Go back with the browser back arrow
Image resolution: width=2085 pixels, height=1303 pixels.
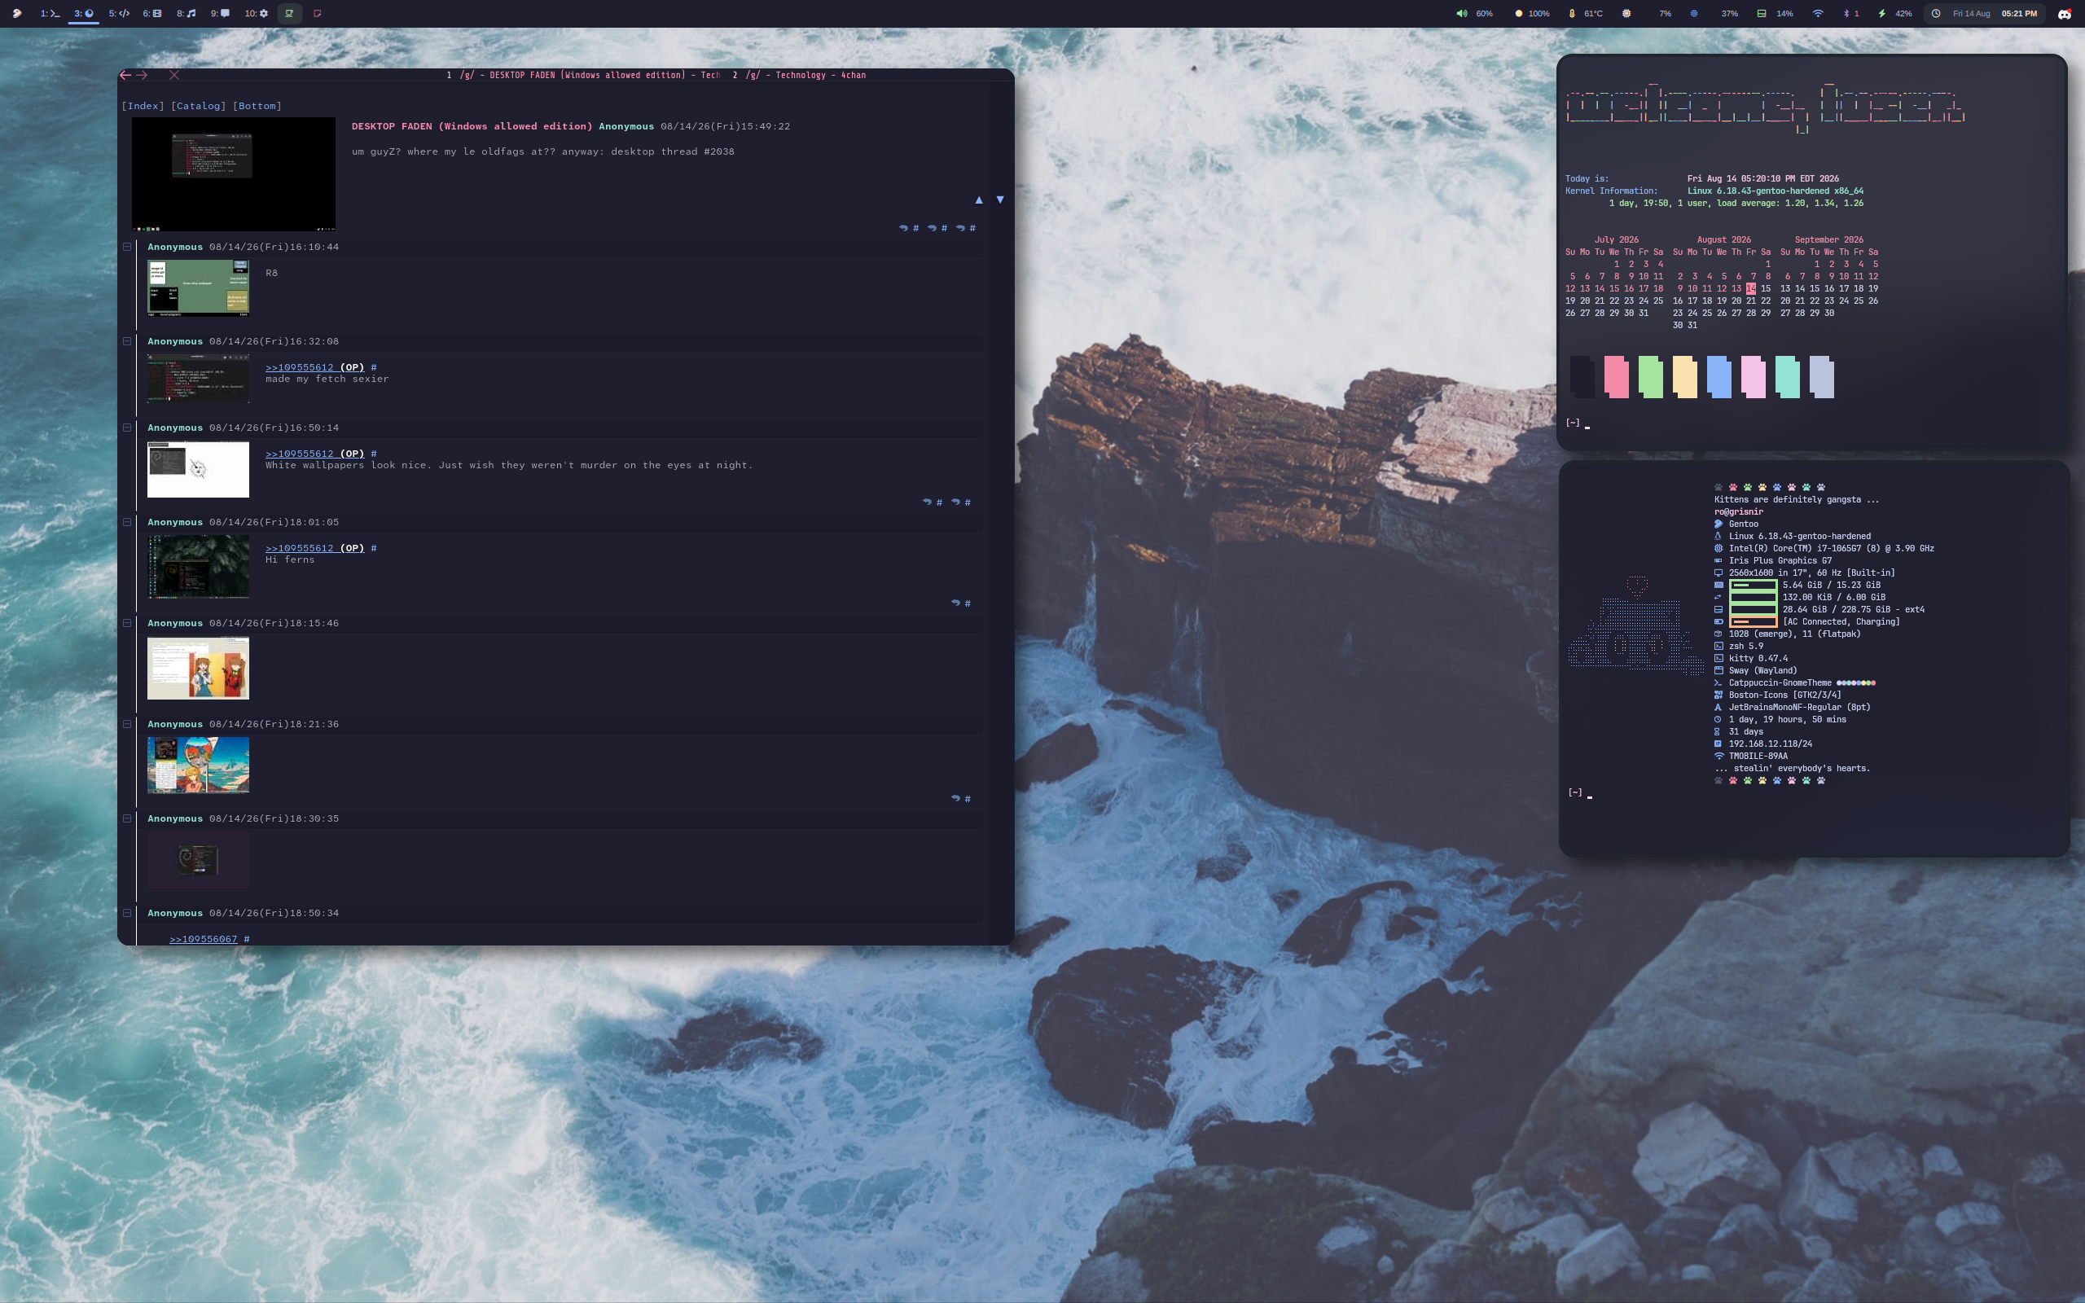coord(125,75)
